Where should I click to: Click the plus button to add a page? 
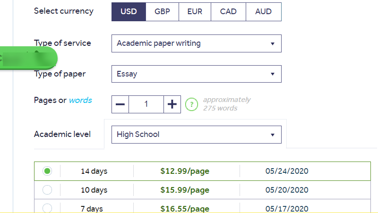pyautogui.click(x=172, y=104)
